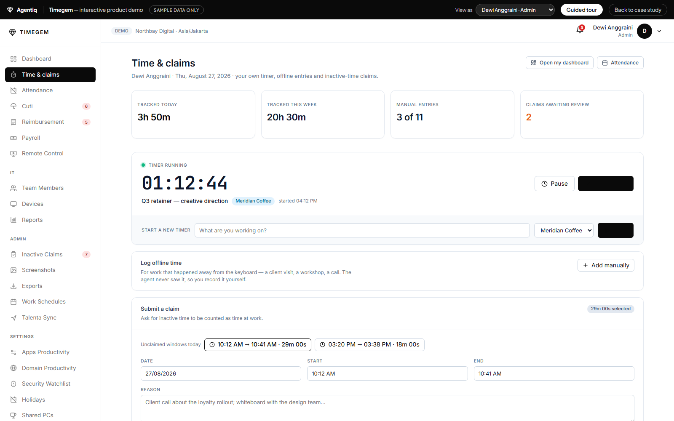Click the Holidays sidebar icon
Viewport: 674px width, 421px height.
click(x=13, y=400)
